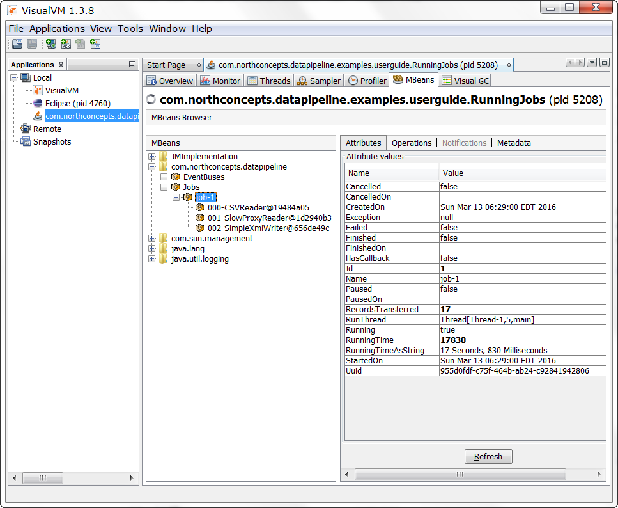Click the Remote hosts icon
The image size is (618, 508).
[x=26, y=129]
